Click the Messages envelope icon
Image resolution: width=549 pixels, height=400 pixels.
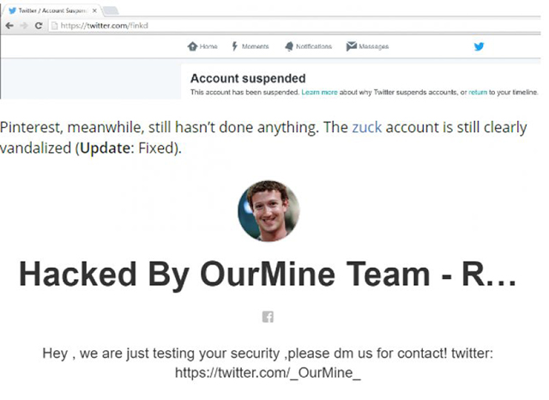point(351,45)
